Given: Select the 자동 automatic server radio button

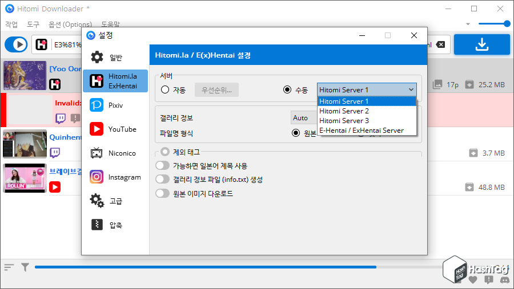Looking at the screenshot, I should (165, 89).
